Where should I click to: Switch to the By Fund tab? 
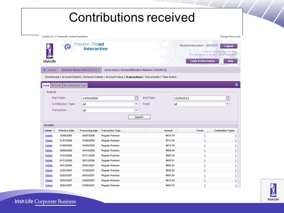coord(56,85)
